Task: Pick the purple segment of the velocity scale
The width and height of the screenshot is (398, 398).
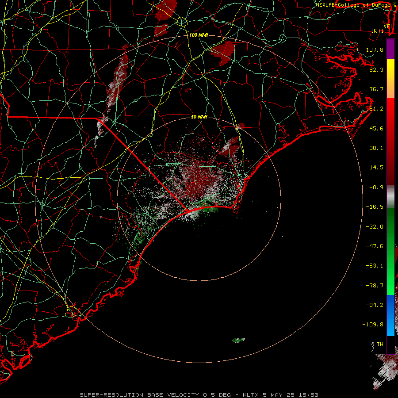Action: 390,49
